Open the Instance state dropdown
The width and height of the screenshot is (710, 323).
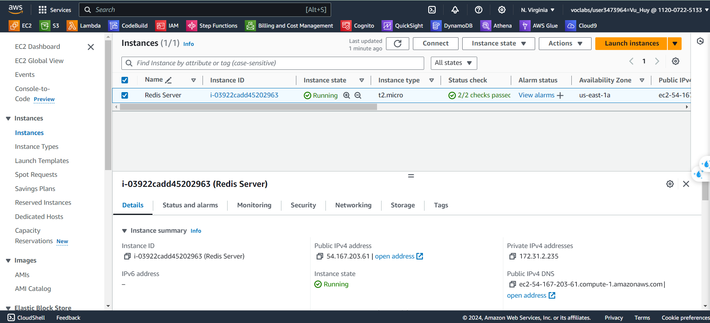click(498, 44)
